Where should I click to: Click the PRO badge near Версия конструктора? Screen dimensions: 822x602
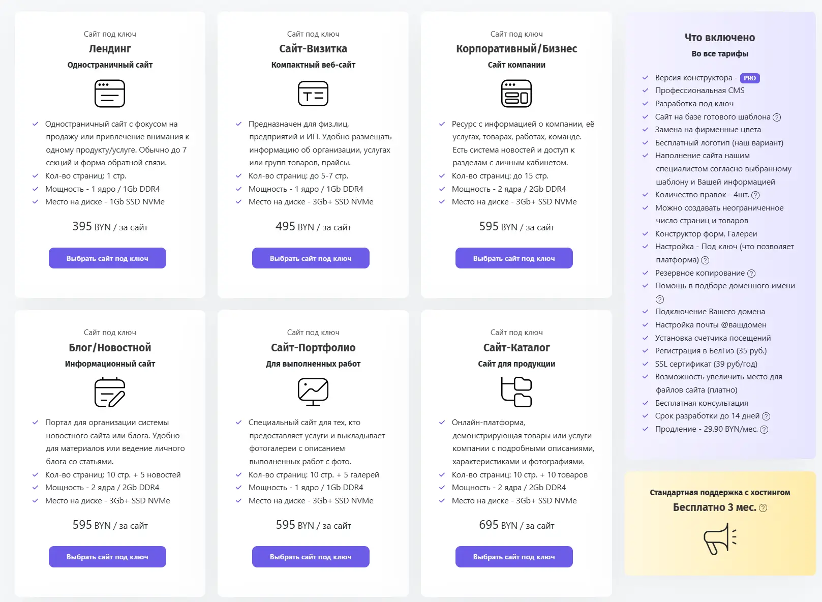750,78
